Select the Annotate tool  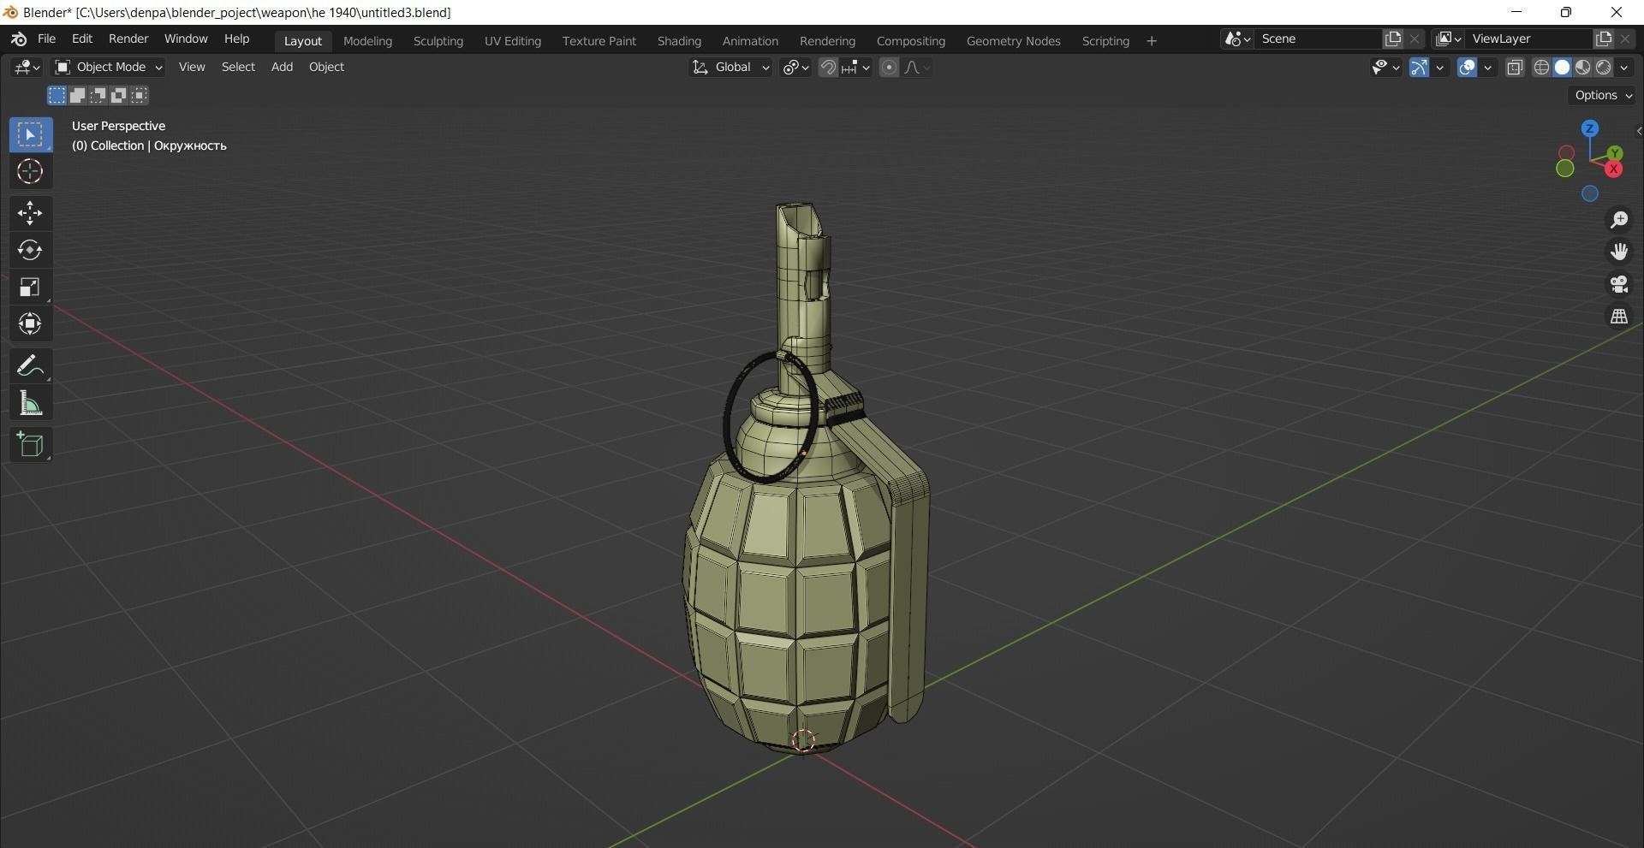pyautogui.click(x=30, y=365)
